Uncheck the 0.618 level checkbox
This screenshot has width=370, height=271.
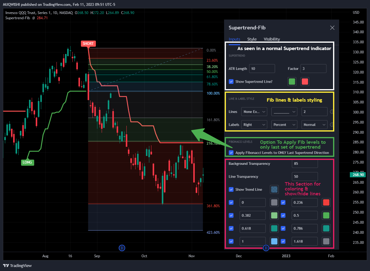pos(231,228)
